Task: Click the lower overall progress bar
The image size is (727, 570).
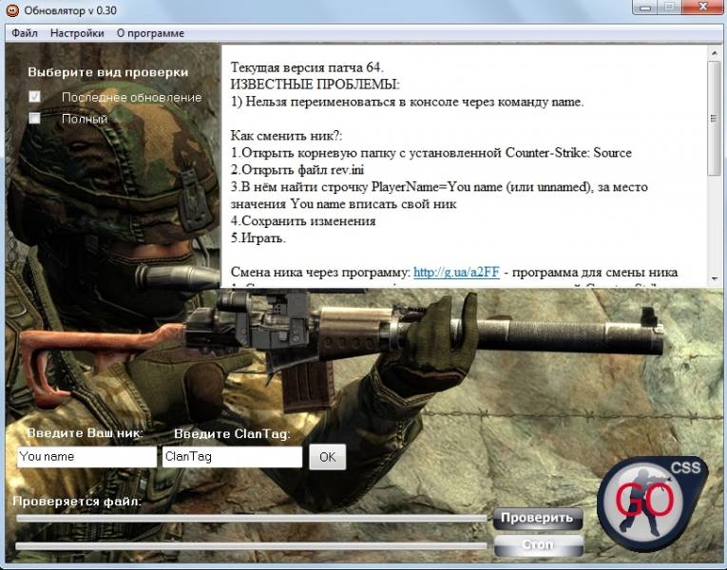Action: 251,546
